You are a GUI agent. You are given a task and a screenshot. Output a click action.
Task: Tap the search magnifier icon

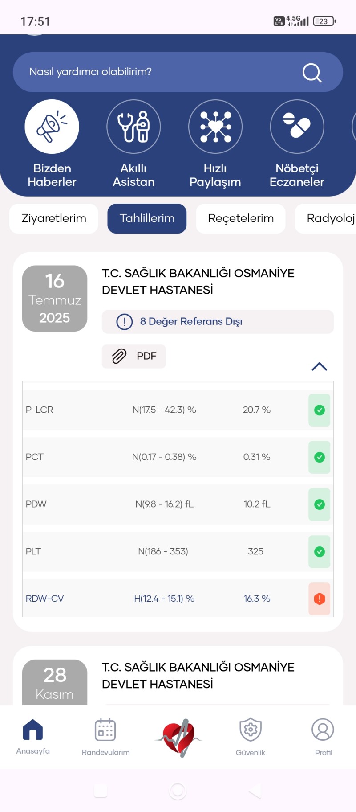tap(312, 72)
